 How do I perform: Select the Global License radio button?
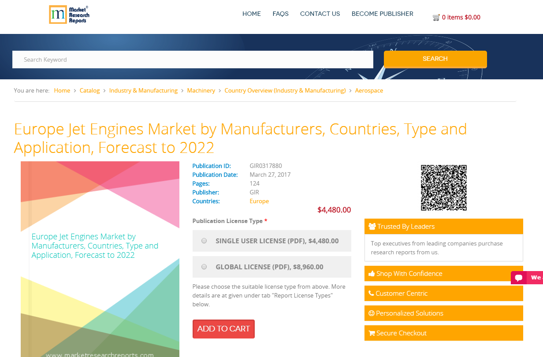(204, 267)
